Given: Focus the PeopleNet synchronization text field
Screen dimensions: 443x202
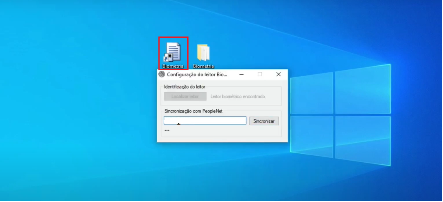Looking at the screenshot, I should click(205, 120).
